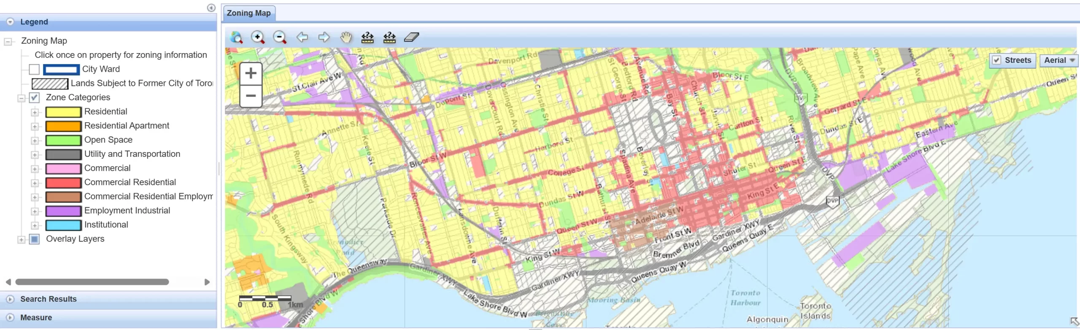
Task: Collapse the left side panel arrow
Action: coord(211,8)
